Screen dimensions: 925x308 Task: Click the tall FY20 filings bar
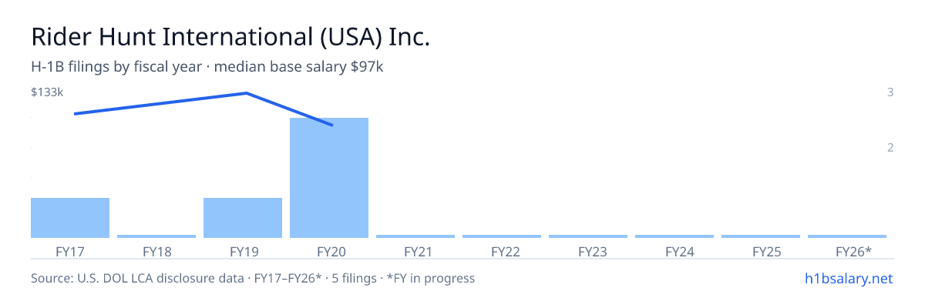coord(329,178)
